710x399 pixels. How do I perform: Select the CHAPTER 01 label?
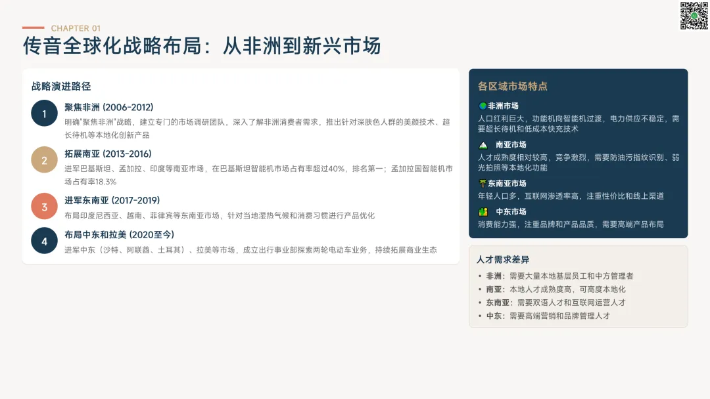coord(76,28)
